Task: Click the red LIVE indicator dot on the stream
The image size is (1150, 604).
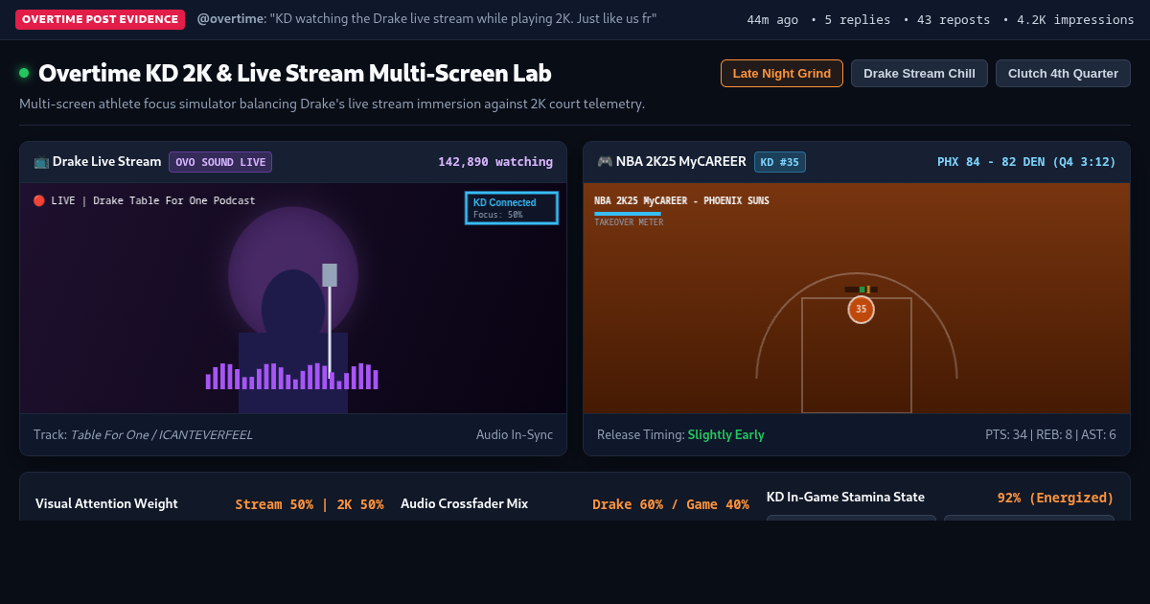Action: (39, 200)
